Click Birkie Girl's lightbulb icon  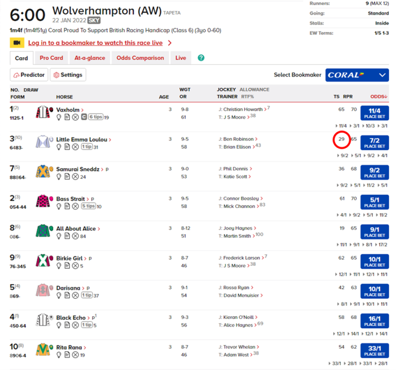point(59,266)
